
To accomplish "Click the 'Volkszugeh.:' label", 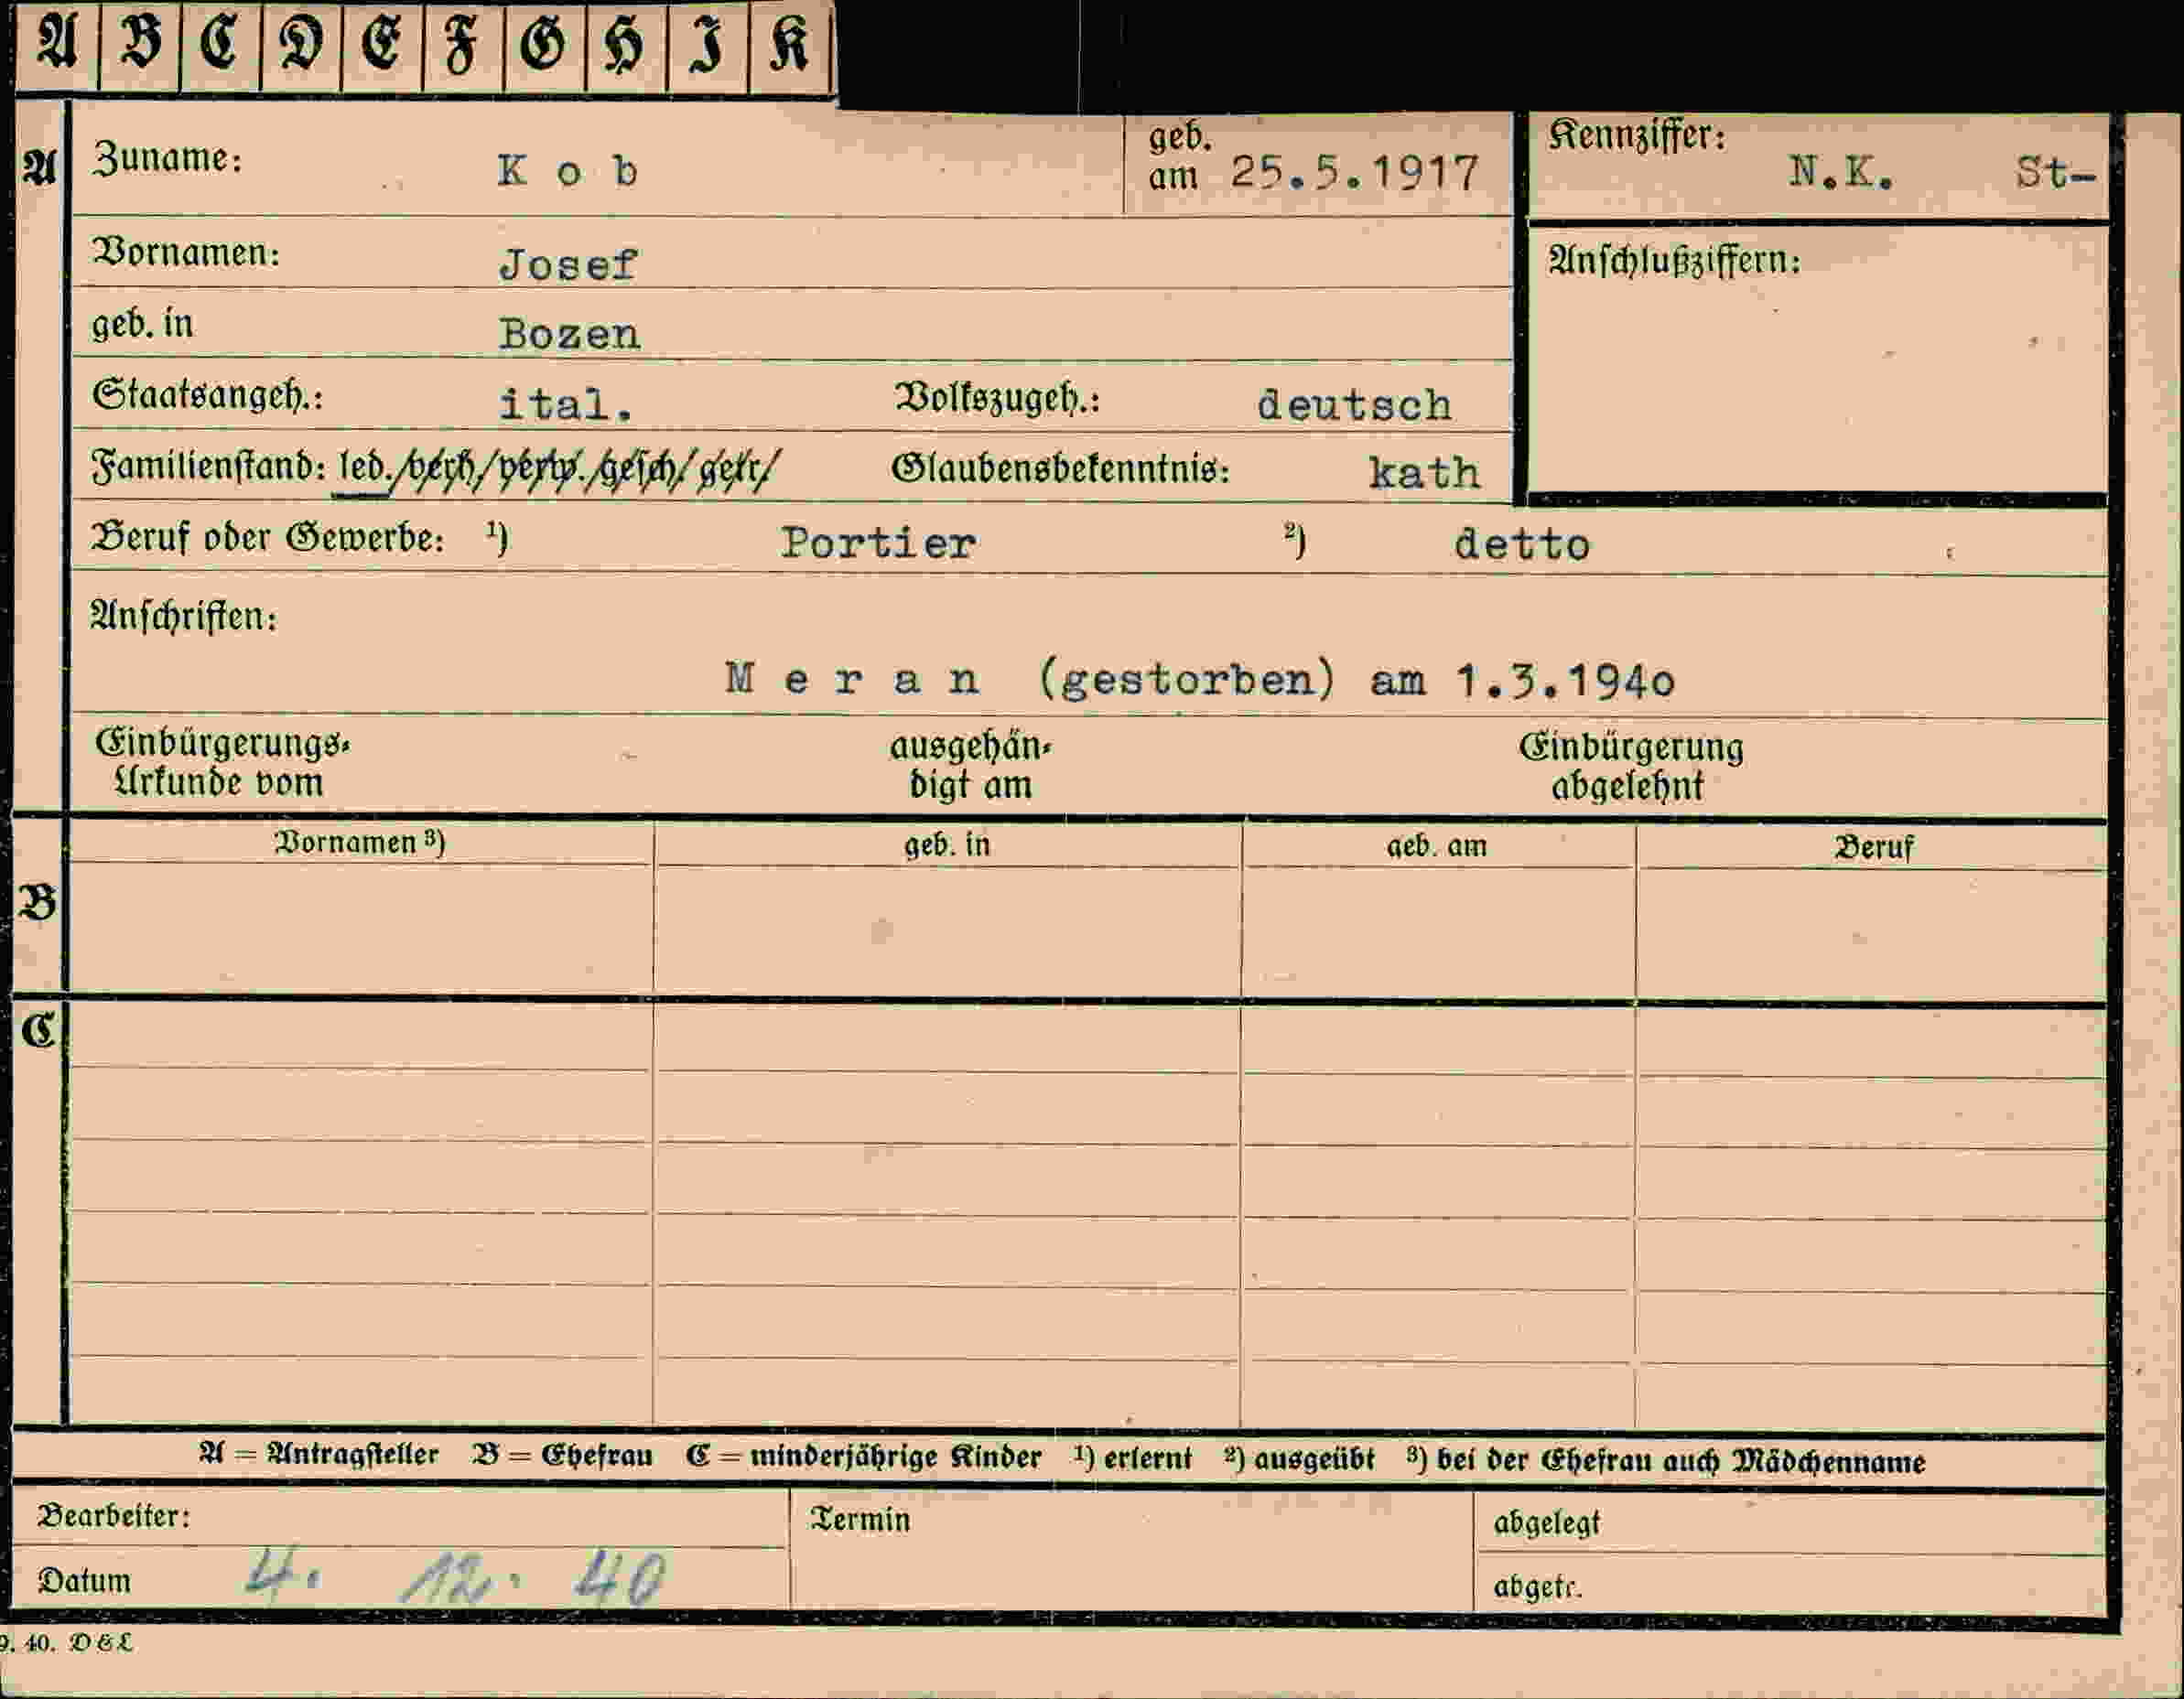I will pyautogui.click(x=997, y=399).
